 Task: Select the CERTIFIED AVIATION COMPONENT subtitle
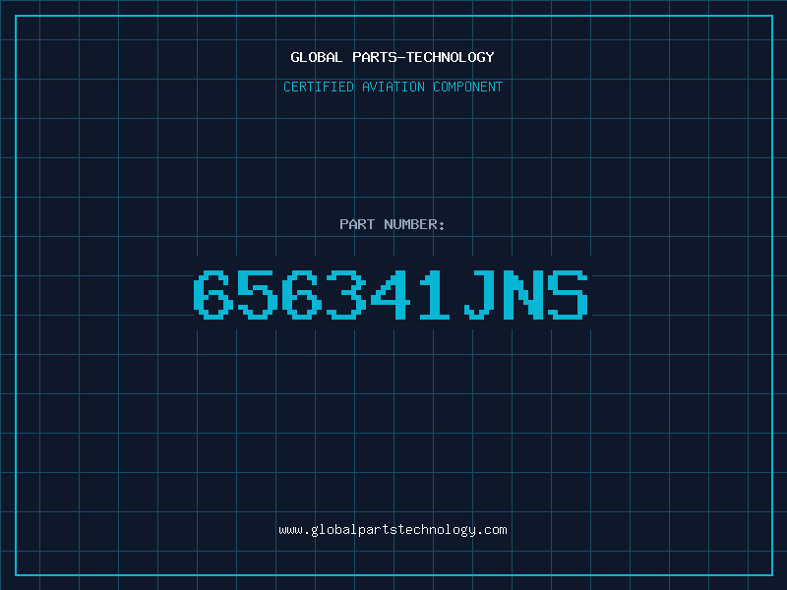tap(393, 87)
